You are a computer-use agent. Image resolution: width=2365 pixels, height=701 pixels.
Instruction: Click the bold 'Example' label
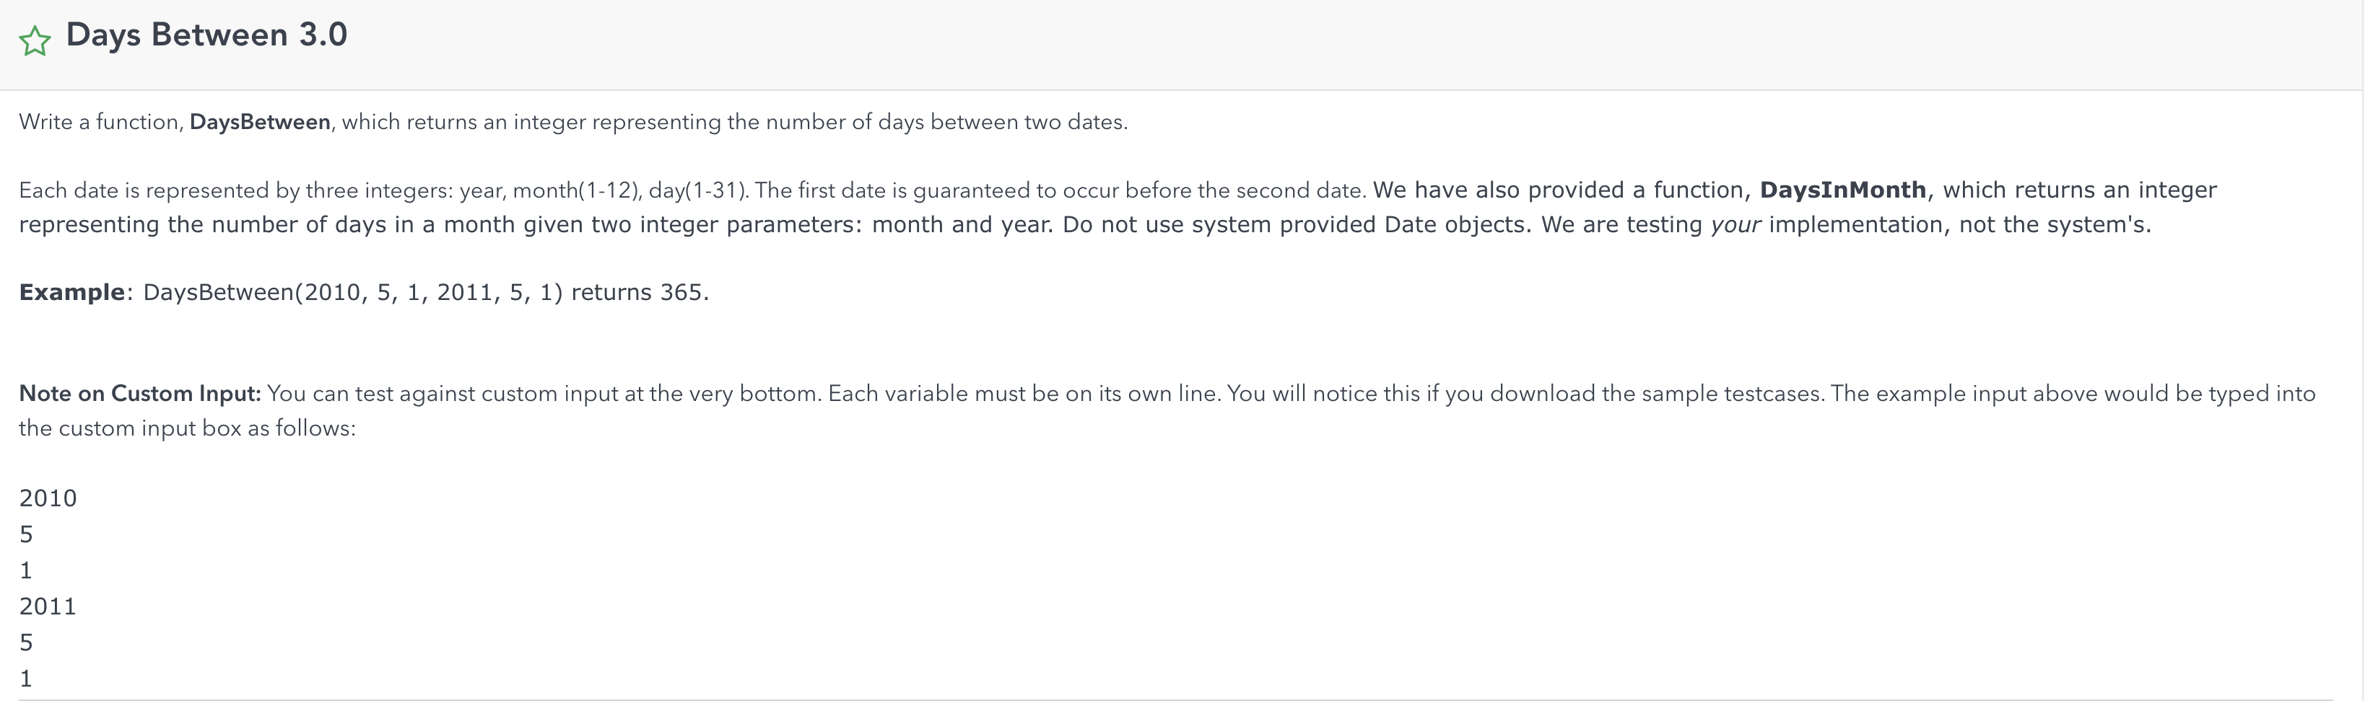click(71, 292)
